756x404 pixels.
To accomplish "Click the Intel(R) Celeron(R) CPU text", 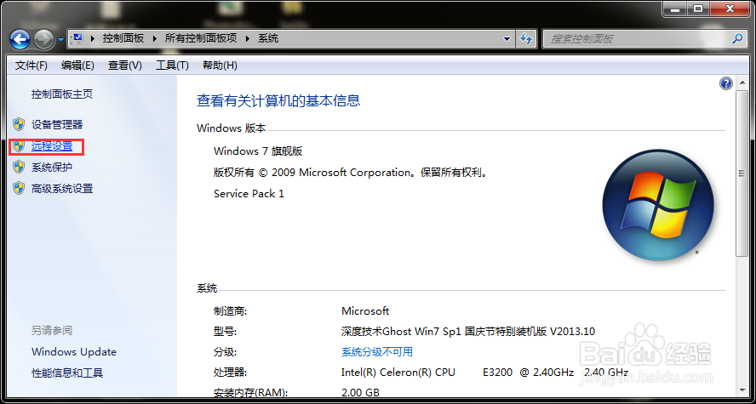I will [398, 373].
